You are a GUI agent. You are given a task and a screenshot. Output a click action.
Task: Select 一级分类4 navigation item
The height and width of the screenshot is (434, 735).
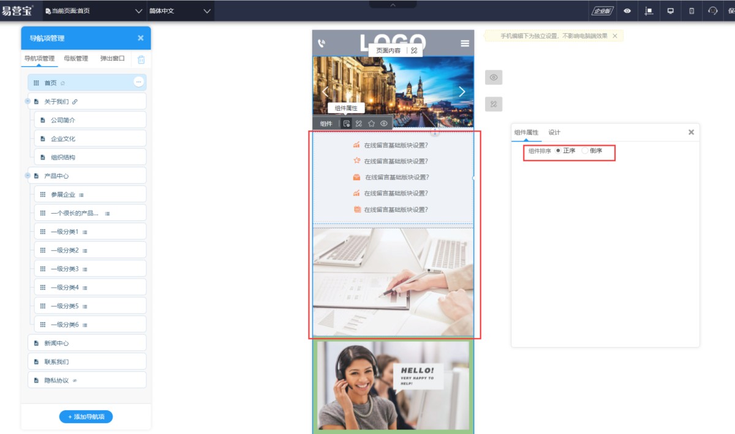click(x=90, y=288)
